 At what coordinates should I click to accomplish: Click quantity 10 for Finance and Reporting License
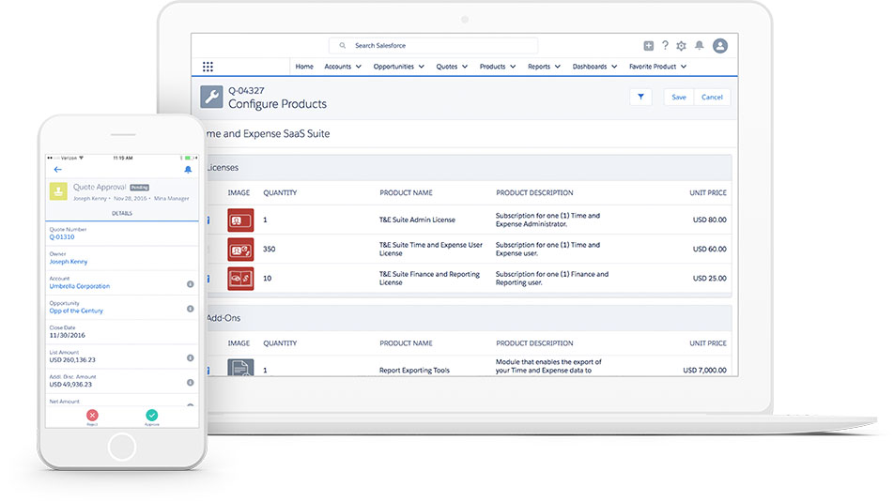pyautogui.click(x=267, y=279)
